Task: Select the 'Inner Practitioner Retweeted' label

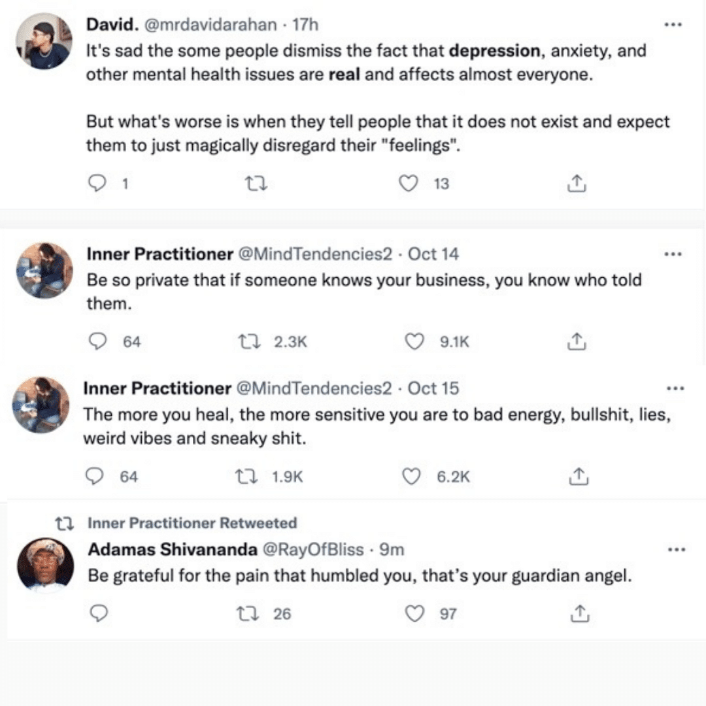Action: coord(192,523)
